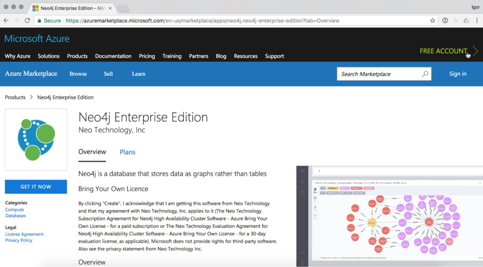
Task: Open the Solutions menu item
Action: 49,56
